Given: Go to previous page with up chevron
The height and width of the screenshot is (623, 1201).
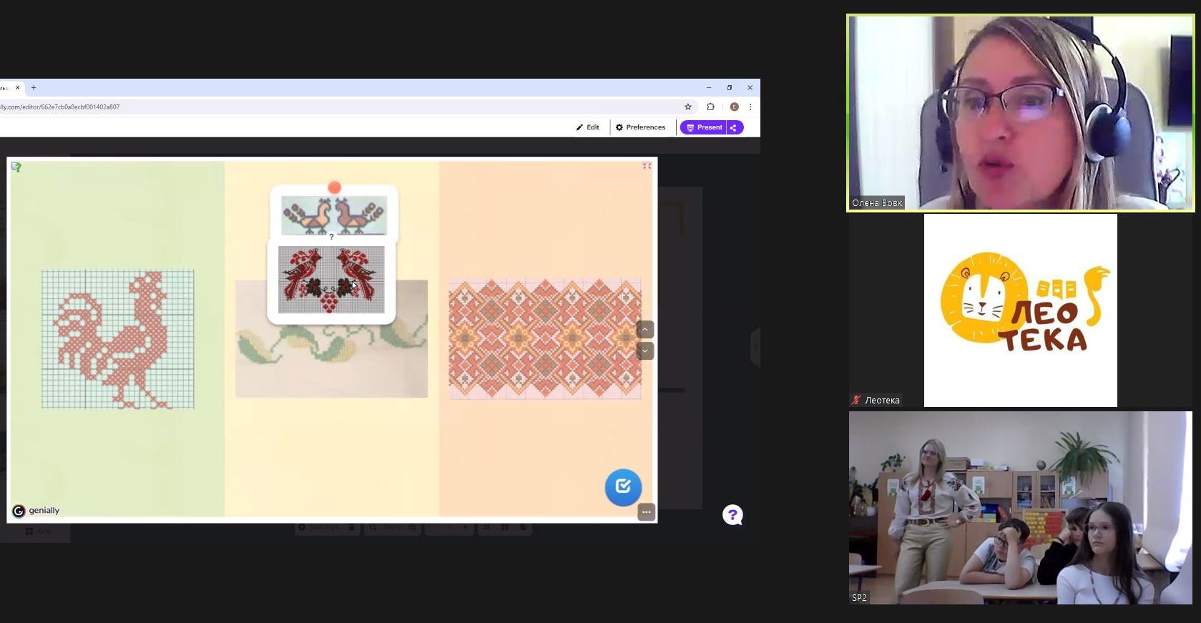Looking at the screenshot, I should click(644, 330).
